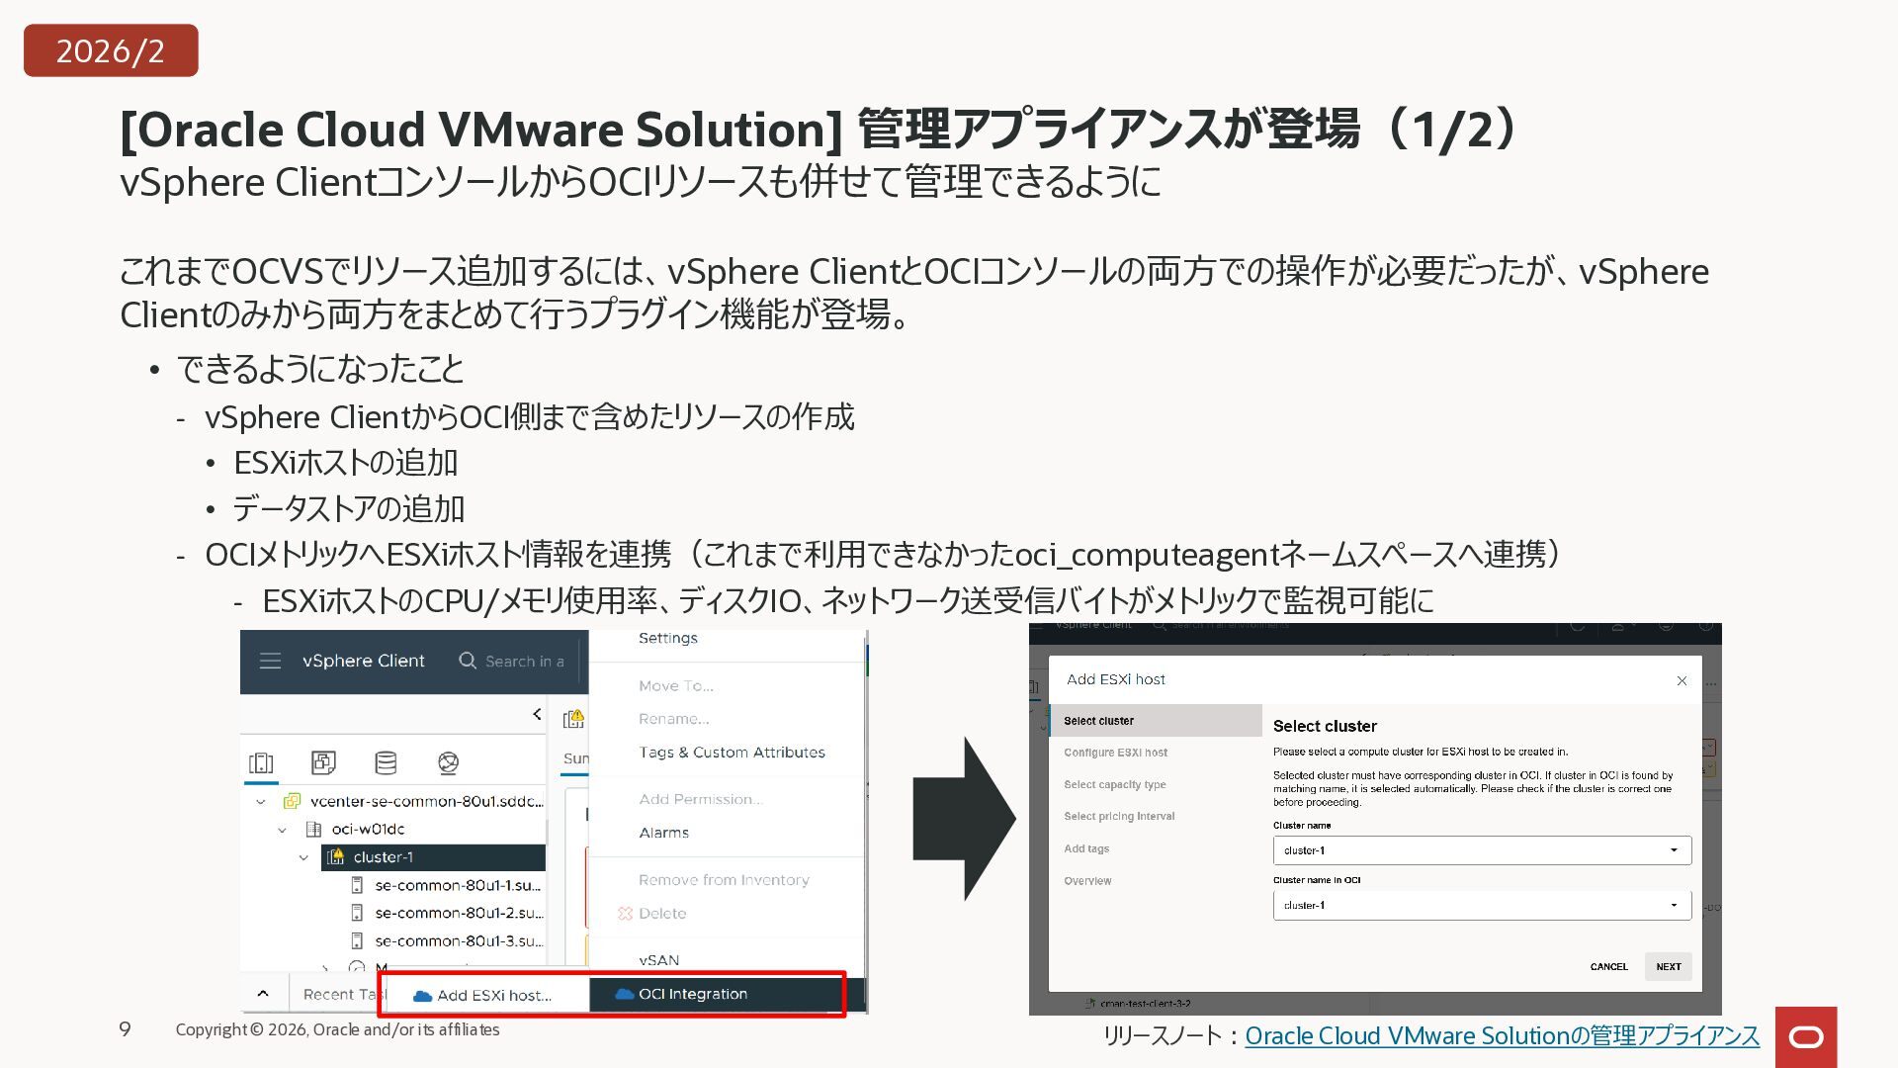
Task: Choose OCI Integration in context menu
Action: coord(692,994)
